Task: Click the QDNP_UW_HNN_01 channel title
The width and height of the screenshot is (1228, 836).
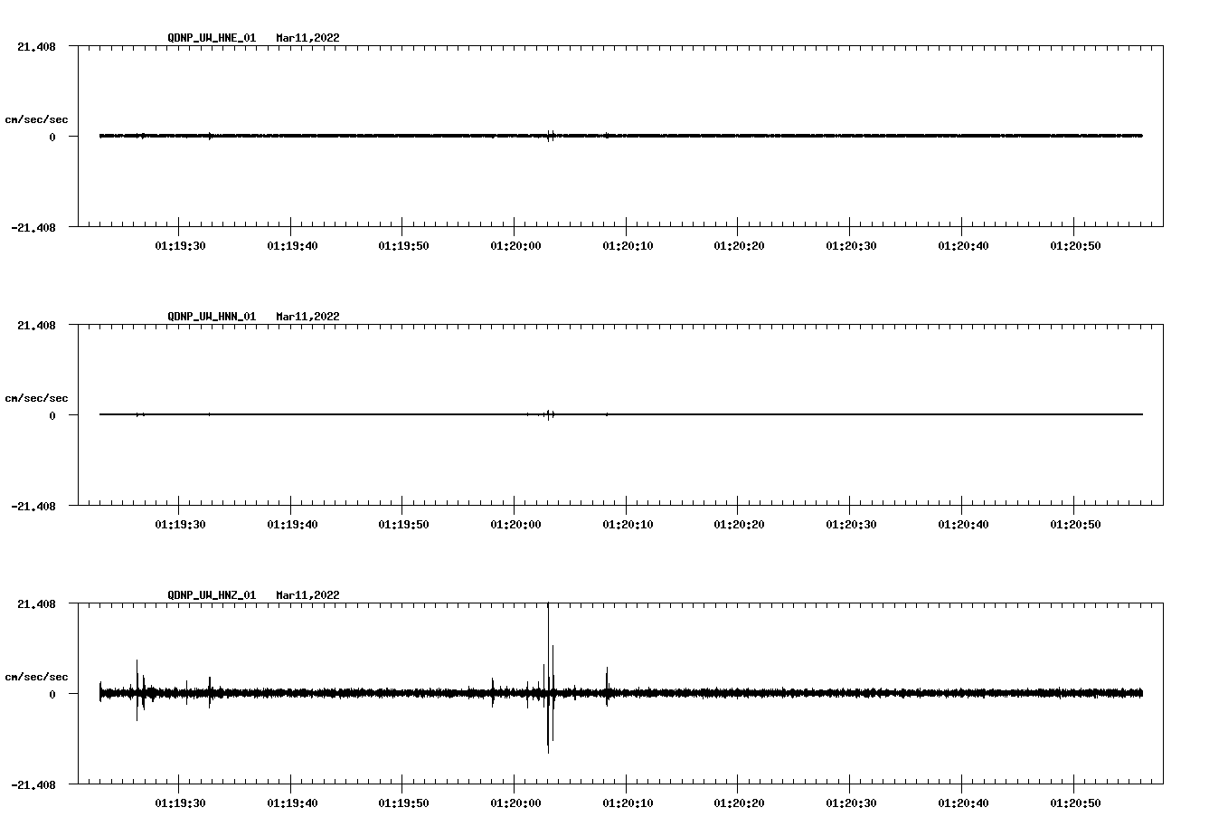Action: pos(212,317)
